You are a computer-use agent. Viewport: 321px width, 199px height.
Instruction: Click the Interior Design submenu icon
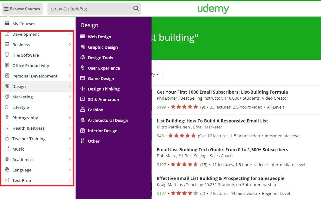(x=83, y=130)
